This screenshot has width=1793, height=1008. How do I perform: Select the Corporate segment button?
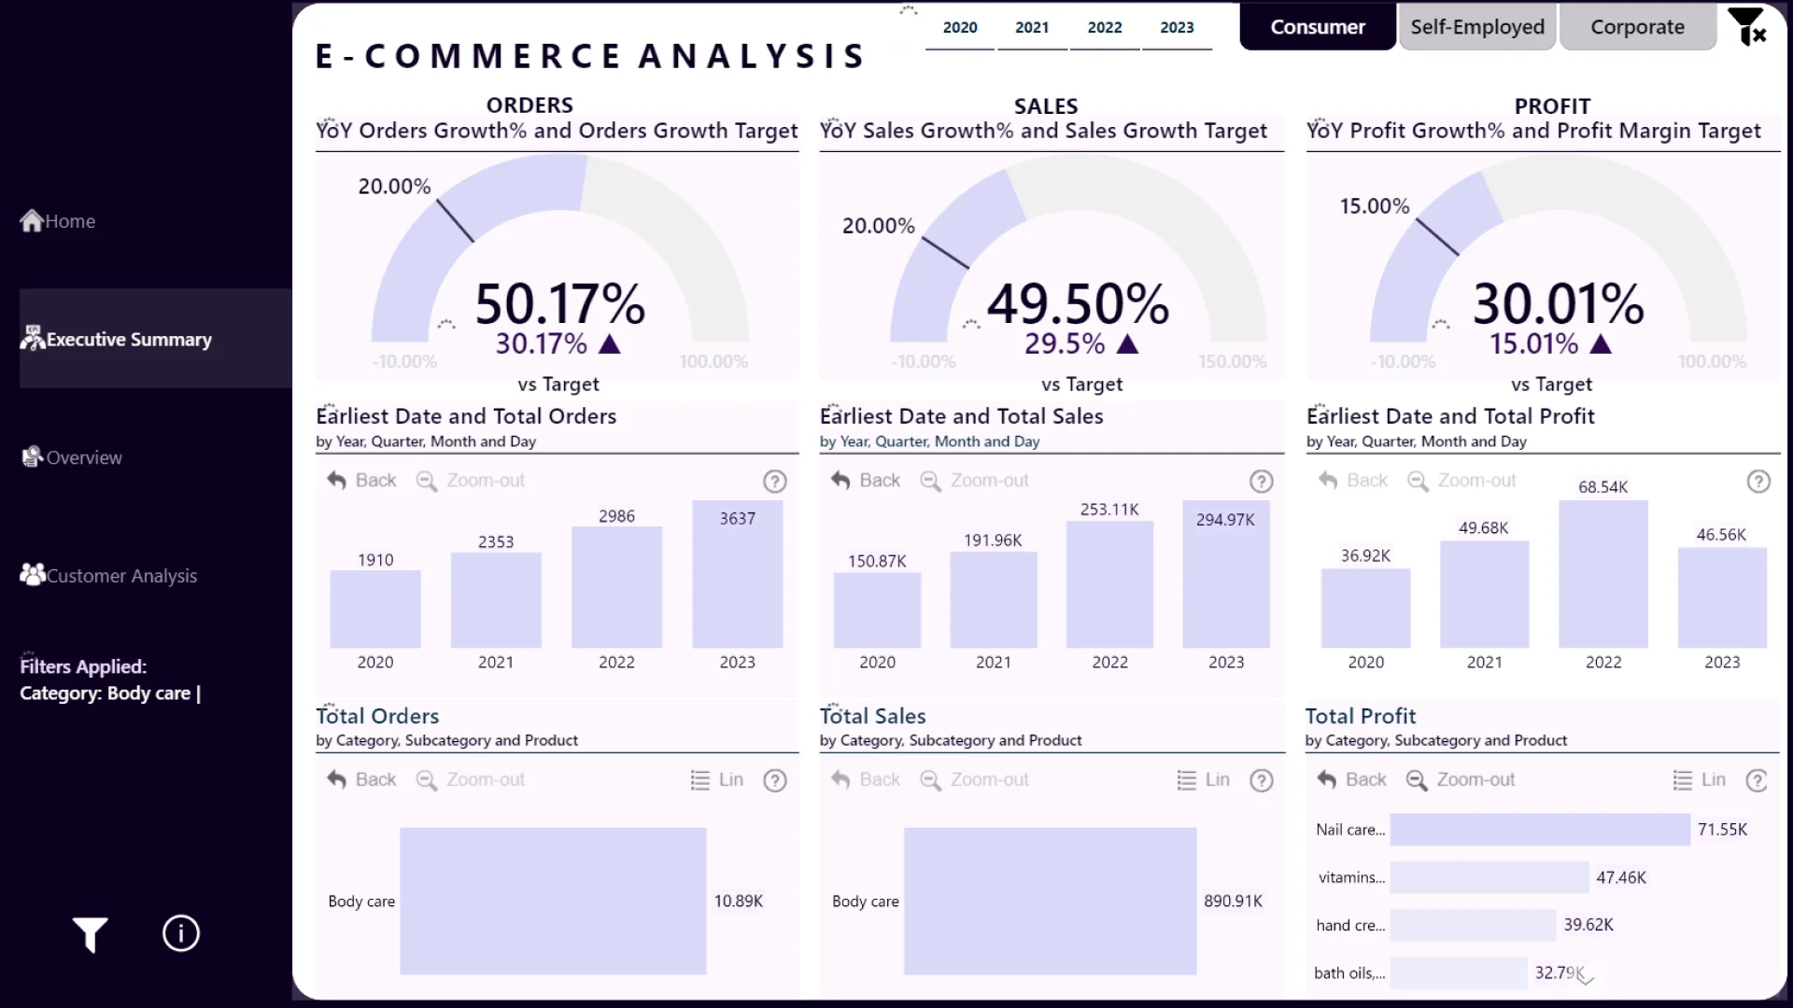point(1638,27)
